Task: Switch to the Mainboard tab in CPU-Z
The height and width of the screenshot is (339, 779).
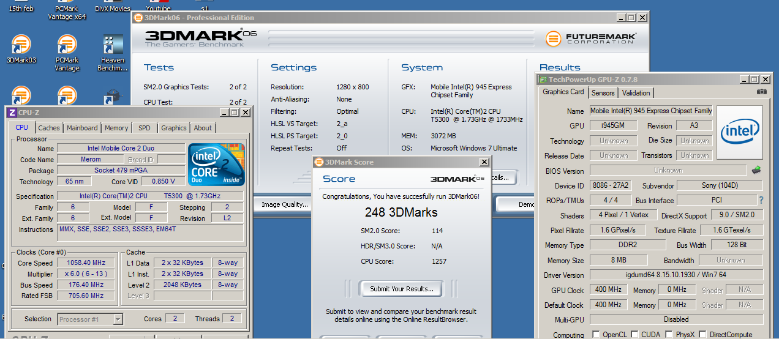Action: pos(82,128)
